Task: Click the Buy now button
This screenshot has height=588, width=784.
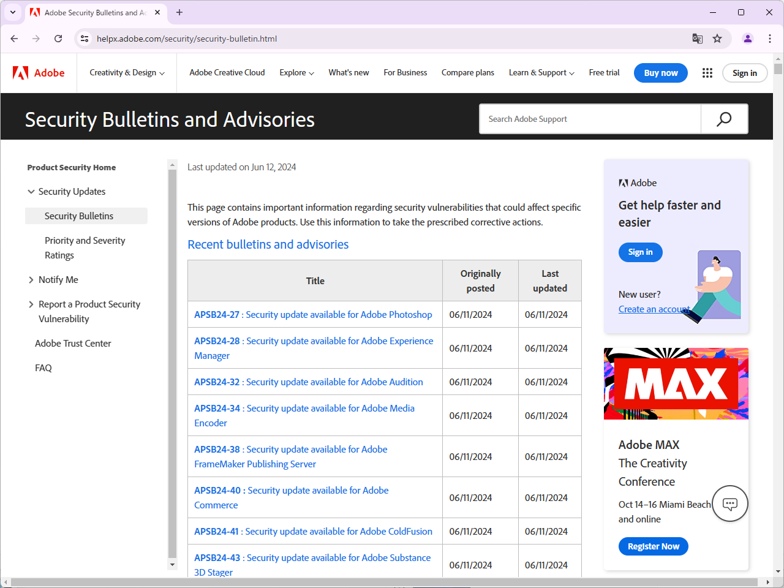Action: click(661, 73)
